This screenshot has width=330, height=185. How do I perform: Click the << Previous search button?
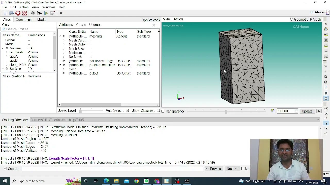click(x=214, y=169)
